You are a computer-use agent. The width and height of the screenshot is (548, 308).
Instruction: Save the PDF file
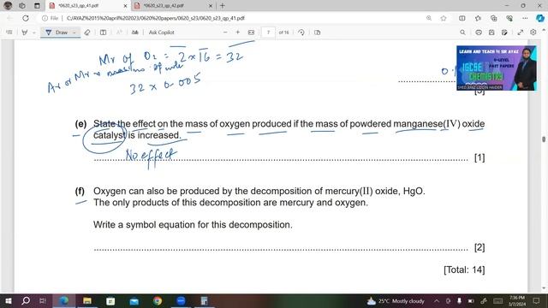coord(491,33)
